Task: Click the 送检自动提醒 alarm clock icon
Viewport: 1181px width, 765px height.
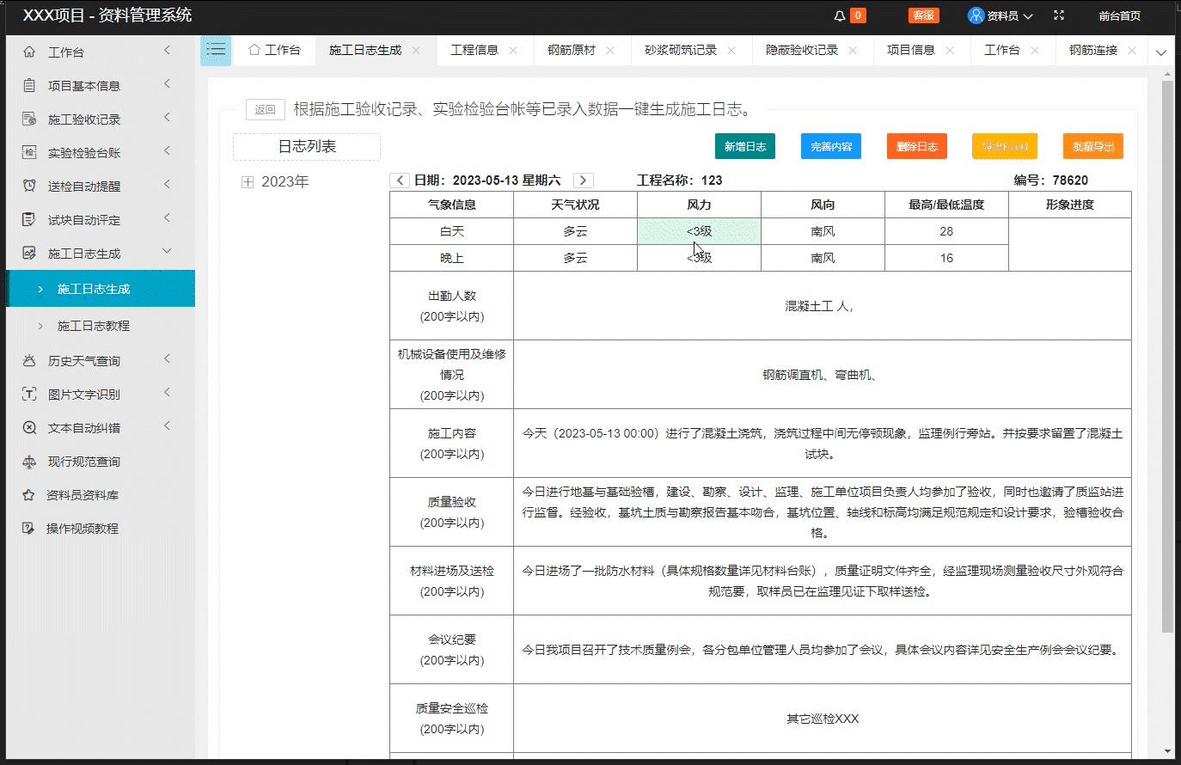Action: click(x=30, y=185)
